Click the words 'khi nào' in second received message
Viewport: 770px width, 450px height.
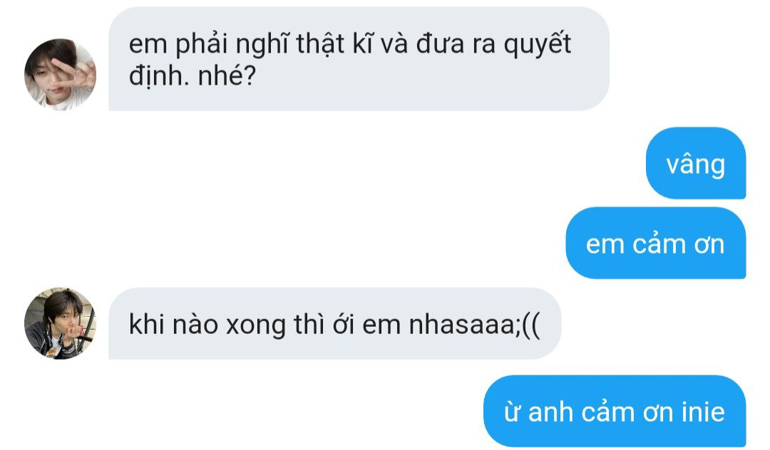click(x=173, y=323)
